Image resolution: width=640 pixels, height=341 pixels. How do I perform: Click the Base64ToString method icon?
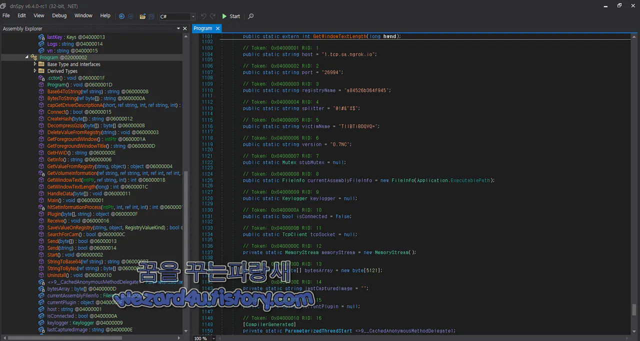[42, 91]
